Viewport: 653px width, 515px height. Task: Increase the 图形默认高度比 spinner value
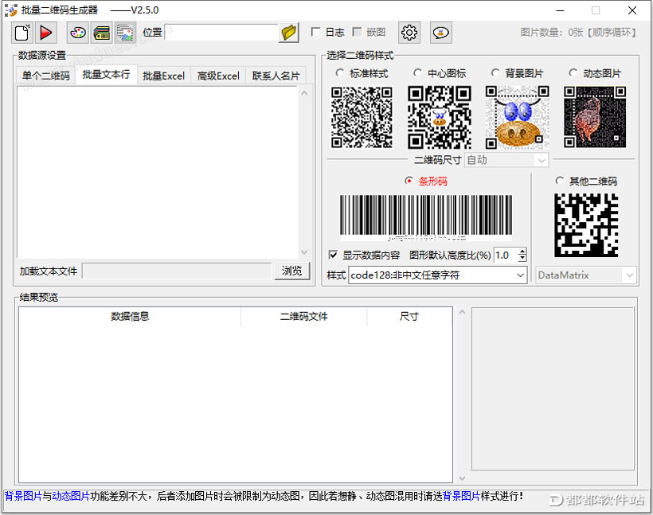click(522, 251)
